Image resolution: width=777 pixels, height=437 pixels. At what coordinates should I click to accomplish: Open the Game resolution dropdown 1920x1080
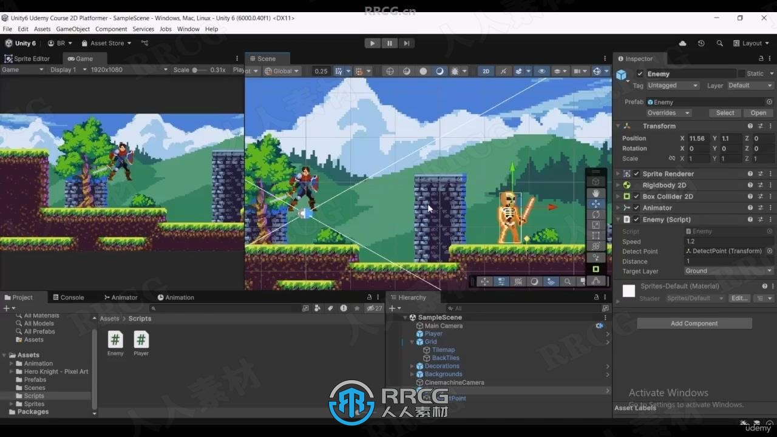coord(129,70)
